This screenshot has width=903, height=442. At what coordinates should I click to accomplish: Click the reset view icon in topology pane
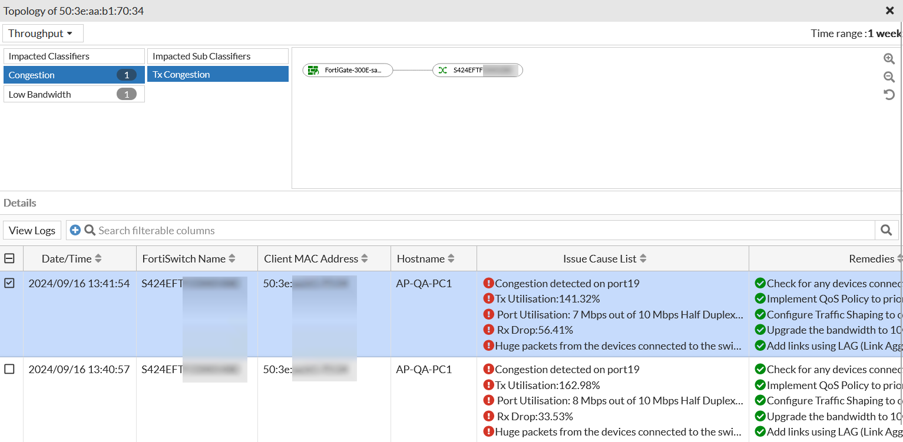[x=889, y=95]
